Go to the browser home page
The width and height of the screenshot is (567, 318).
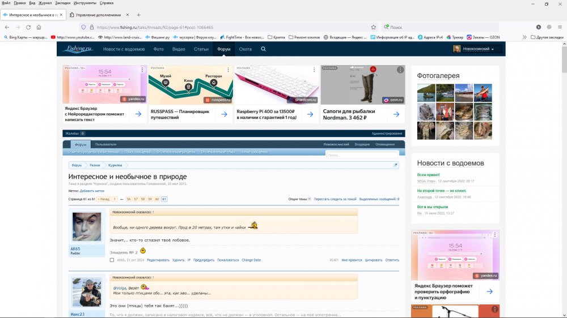39,27
